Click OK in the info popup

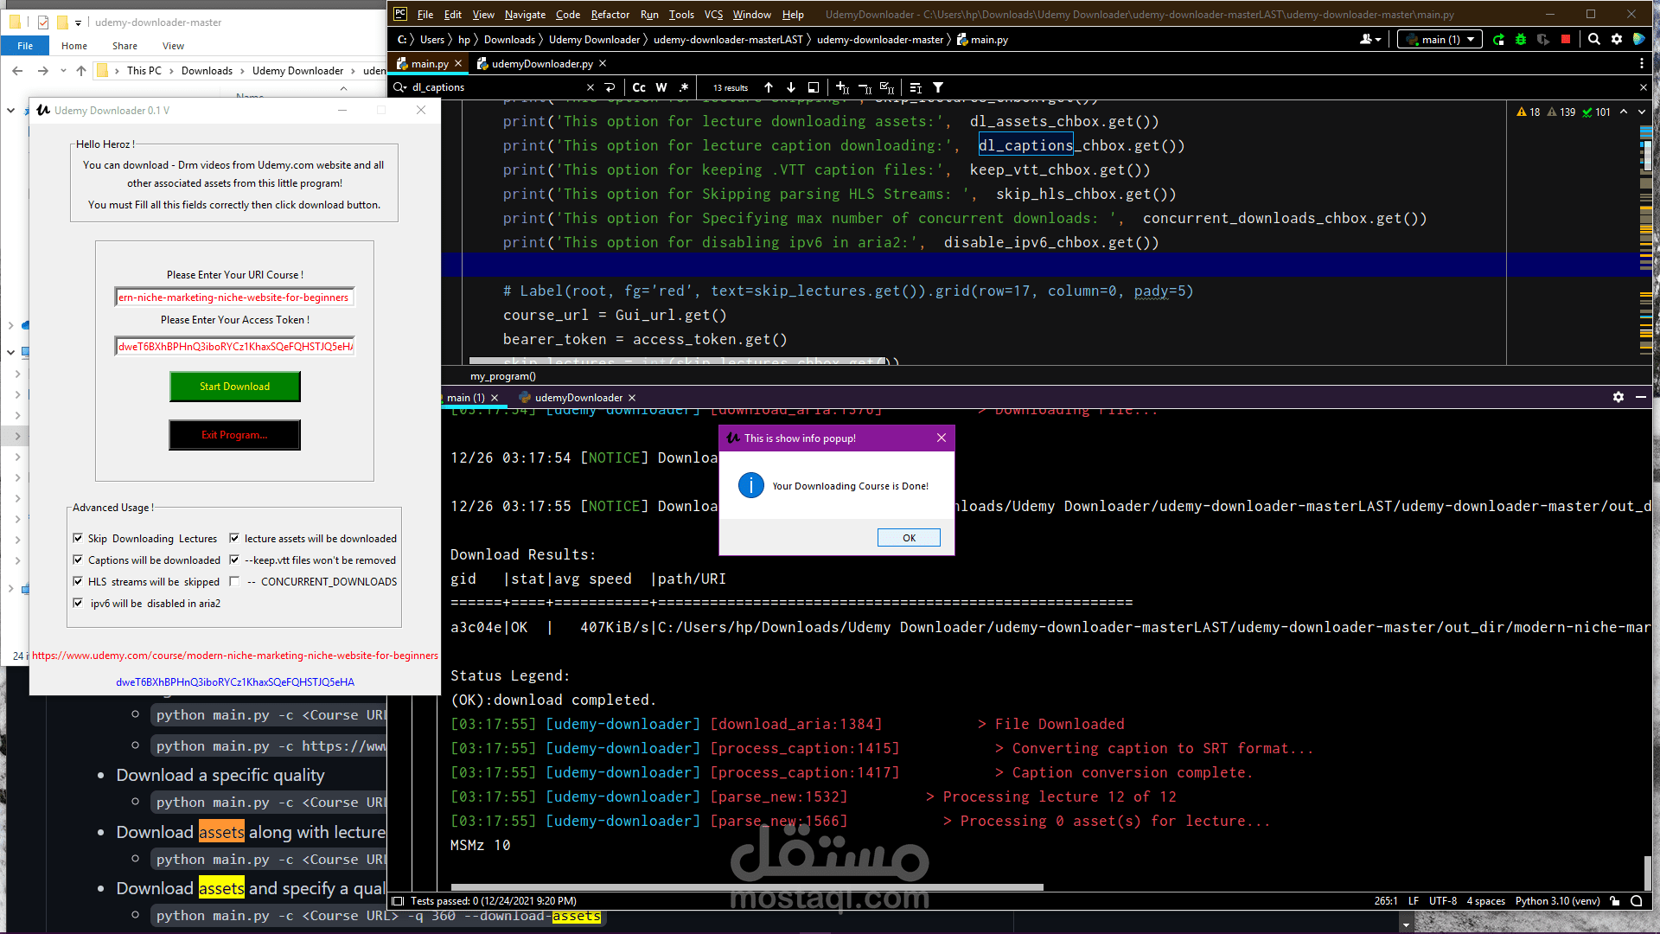tap(909, 538)
